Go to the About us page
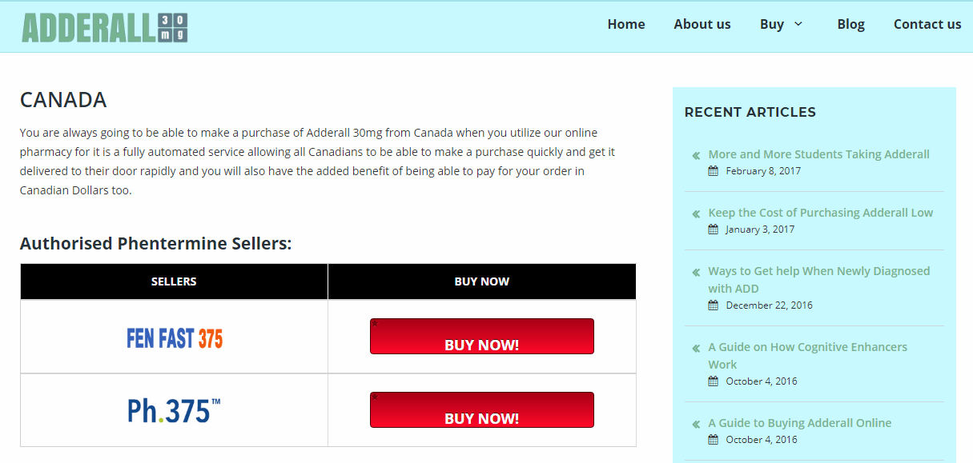This screenshot has width=973, height=463. (x=702, y=24)
